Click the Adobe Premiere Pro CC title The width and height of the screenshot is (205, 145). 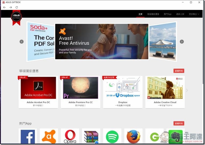click(81, 102)
